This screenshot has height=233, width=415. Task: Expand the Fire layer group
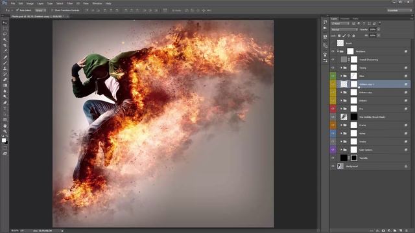pyautogui.click(x=342, y=109)
